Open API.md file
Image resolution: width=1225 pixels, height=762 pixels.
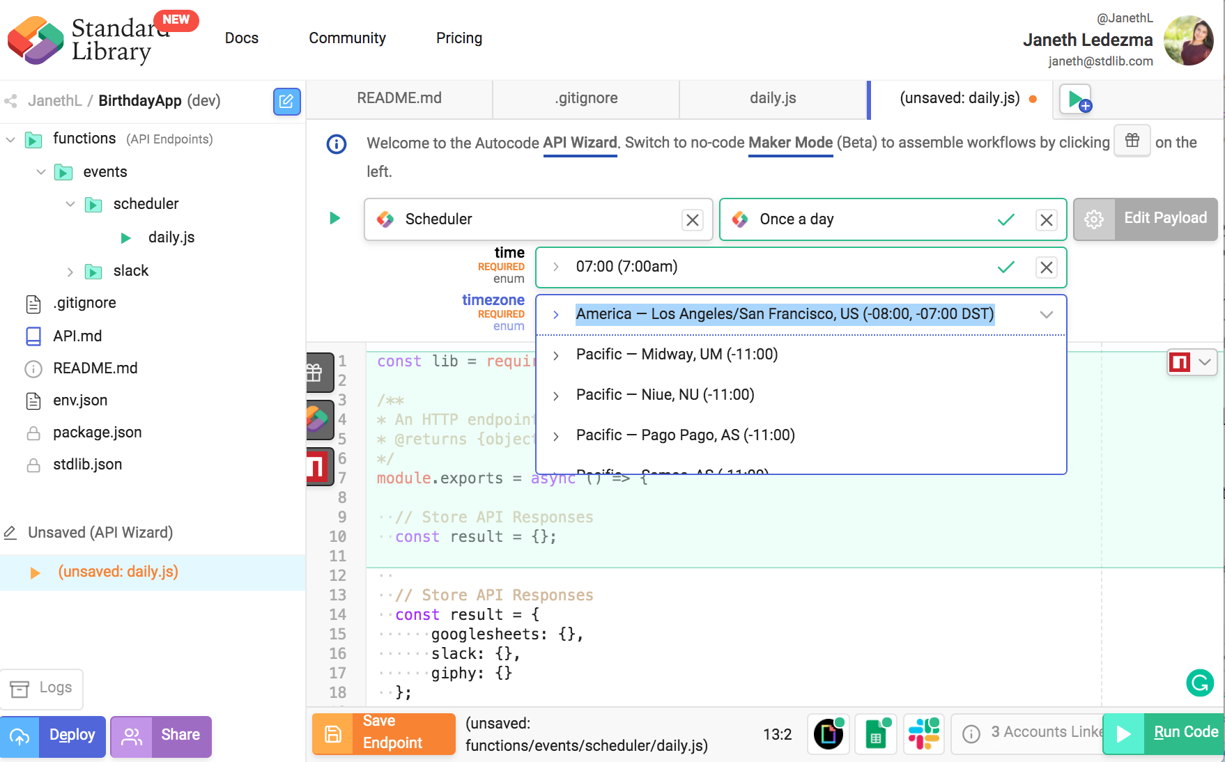(x=77, y=337)
